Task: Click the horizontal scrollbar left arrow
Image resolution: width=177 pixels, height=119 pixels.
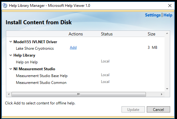Action: pyautogui.click(x=9, y=94)
